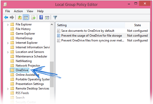
Task: Click the Prevent usage of OneDrive policy icon
Action: point(59,35)
